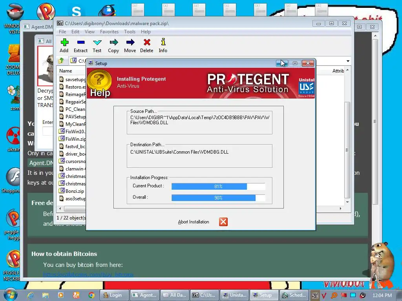
Task: Switch to Agent taskbar window
Action: pos(144,295)
